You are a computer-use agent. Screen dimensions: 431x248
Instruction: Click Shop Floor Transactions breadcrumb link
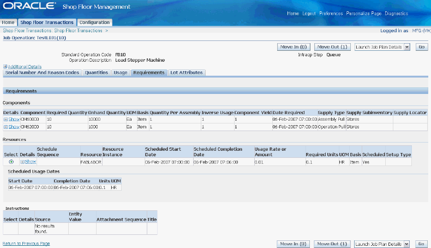pos(52,31)
